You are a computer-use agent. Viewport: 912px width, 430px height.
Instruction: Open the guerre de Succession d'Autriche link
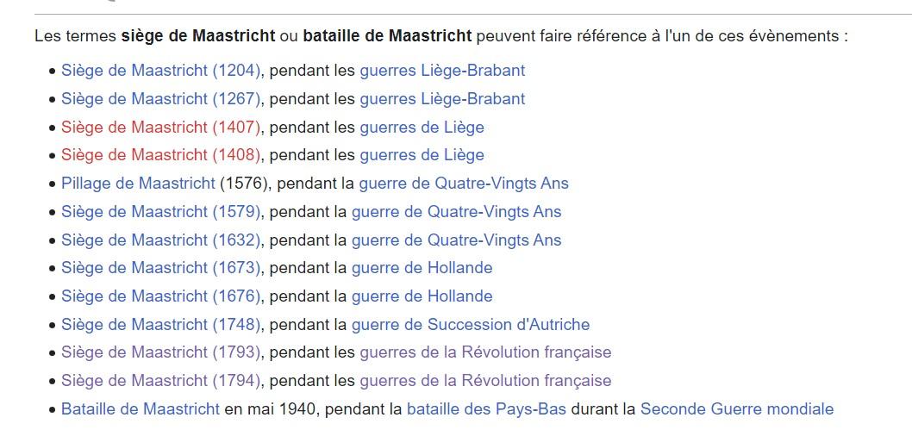[x=471, y=324]
